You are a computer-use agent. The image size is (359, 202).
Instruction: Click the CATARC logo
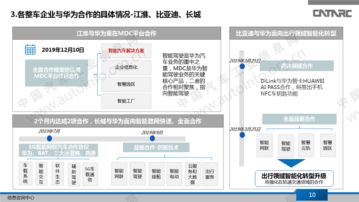332,13
